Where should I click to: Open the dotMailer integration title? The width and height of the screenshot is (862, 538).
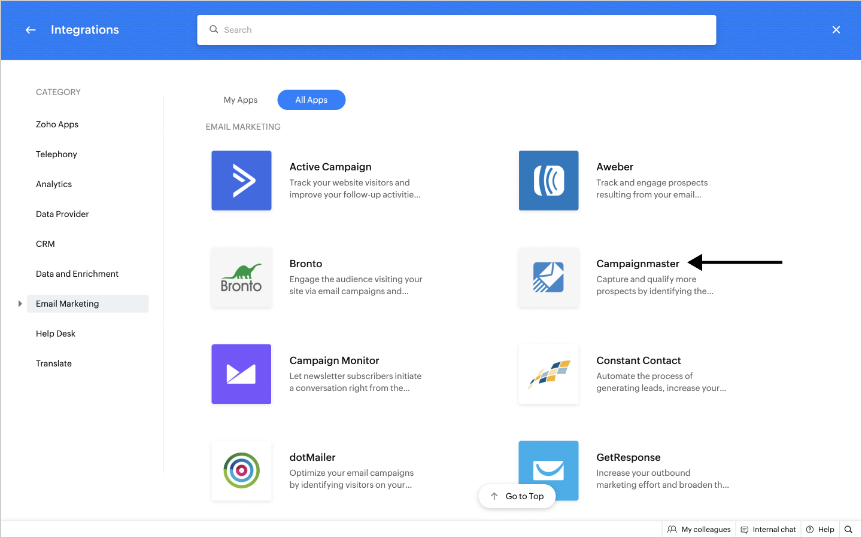click(312, 457)
